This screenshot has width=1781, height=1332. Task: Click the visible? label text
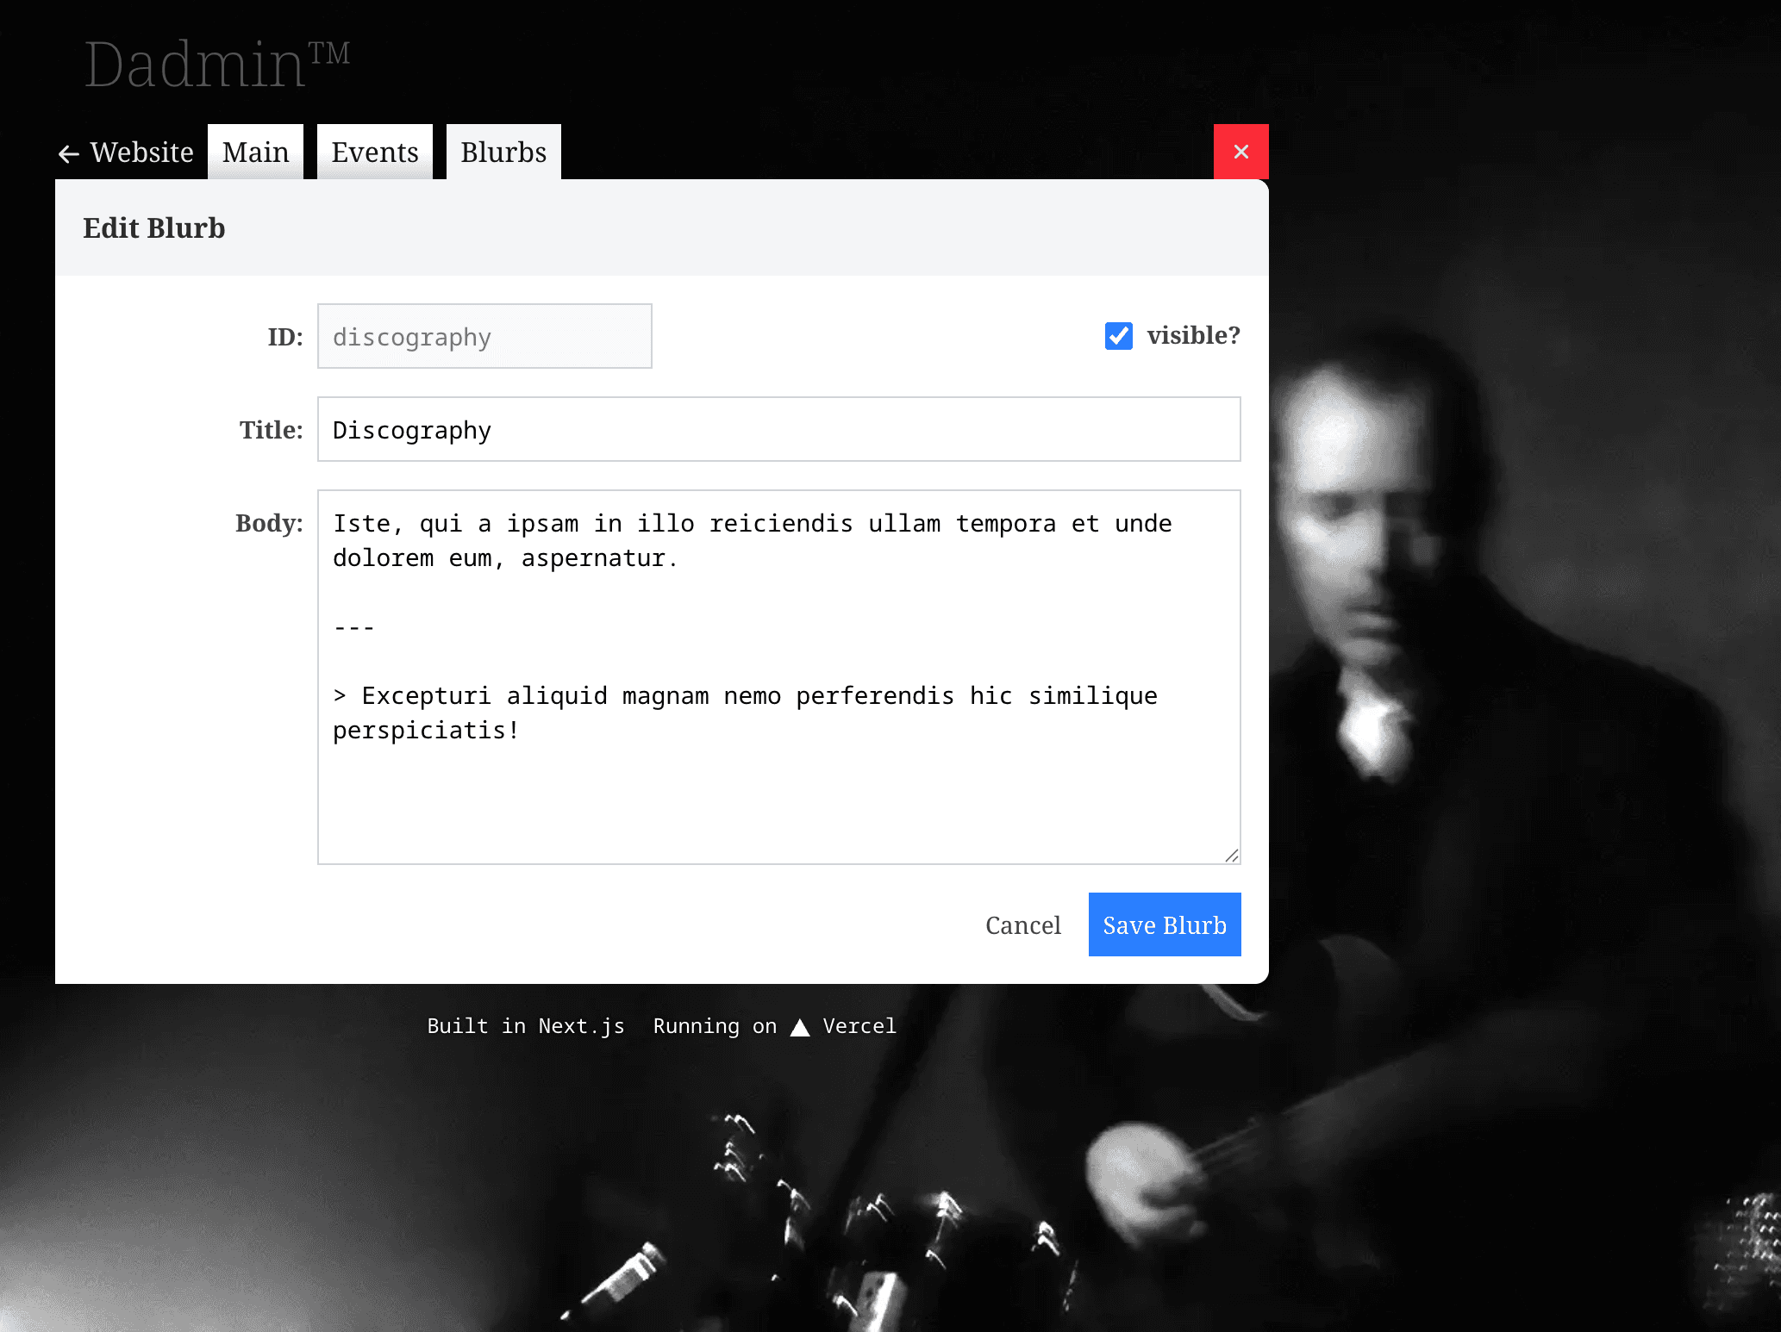[x=1193, y=335]
